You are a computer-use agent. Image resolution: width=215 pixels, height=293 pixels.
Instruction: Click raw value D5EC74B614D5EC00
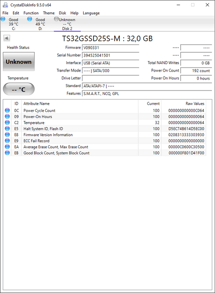186,129
